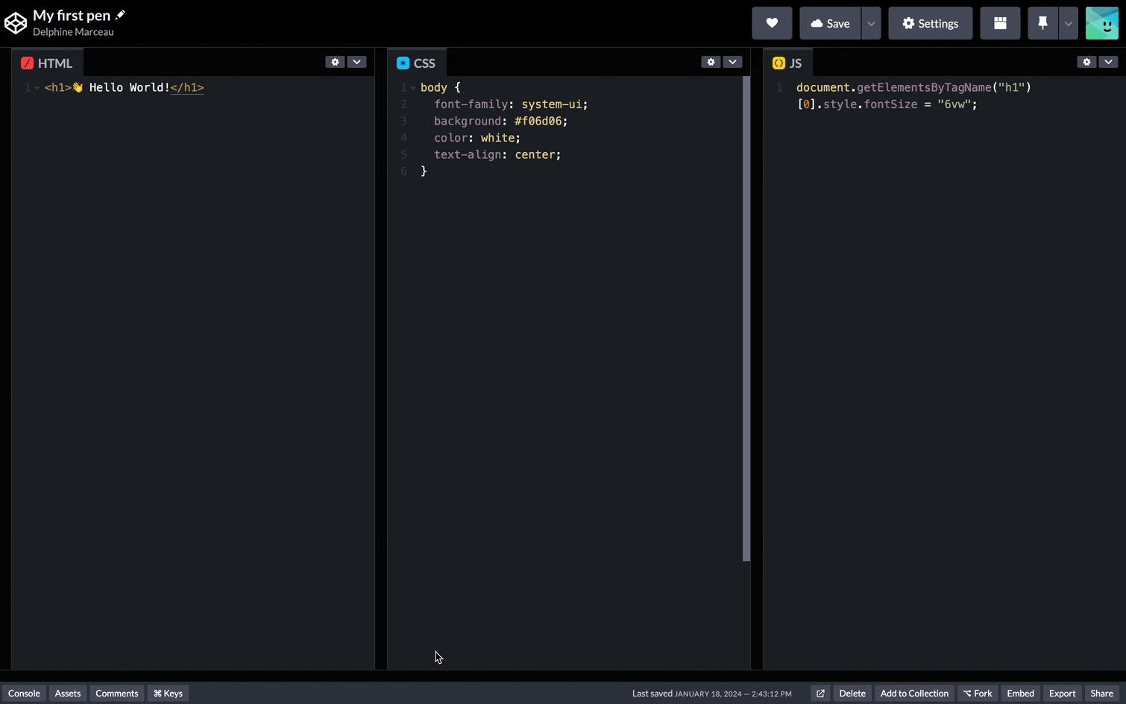Click the pencil icon to edit pen title

[120, 15]
